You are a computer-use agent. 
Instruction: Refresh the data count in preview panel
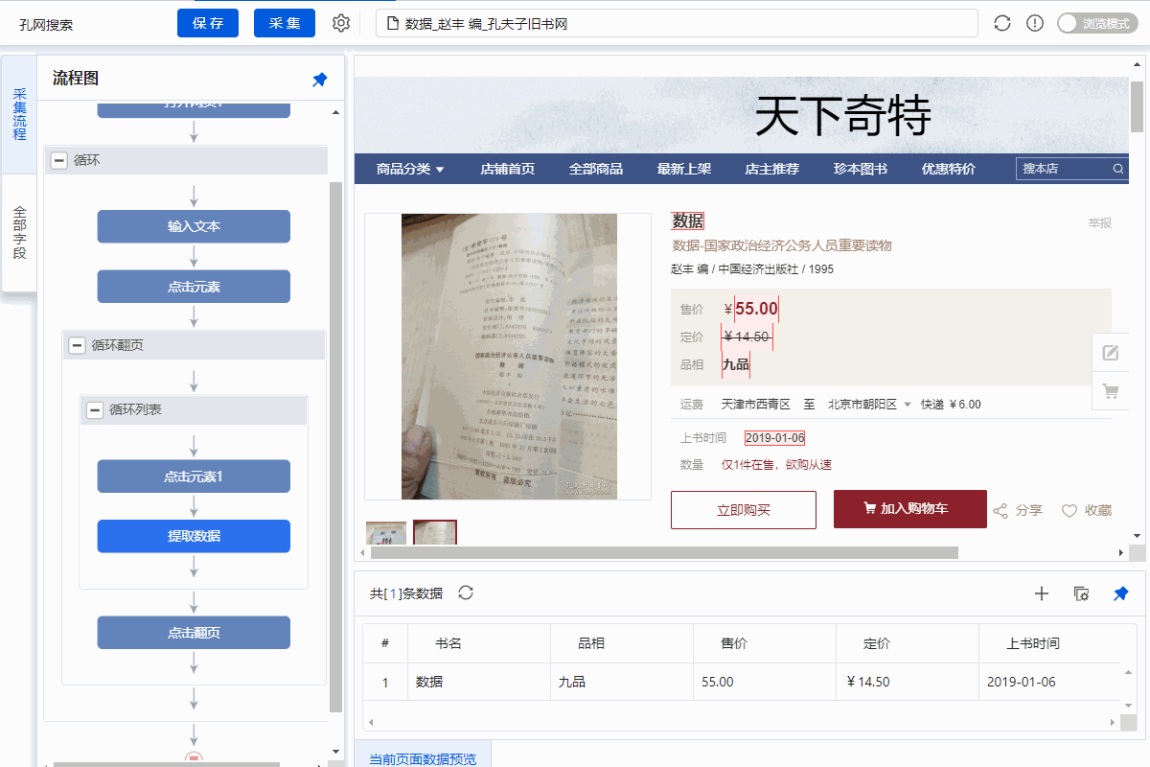click(x=466, y=593)
